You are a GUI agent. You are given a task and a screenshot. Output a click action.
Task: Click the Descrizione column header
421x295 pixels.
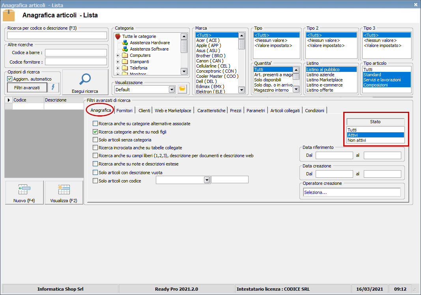click(x=64, y=100)
